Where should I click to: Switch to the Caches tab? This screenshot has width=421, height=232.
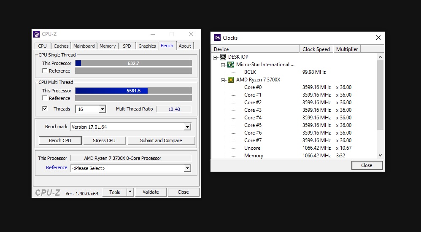61,46
